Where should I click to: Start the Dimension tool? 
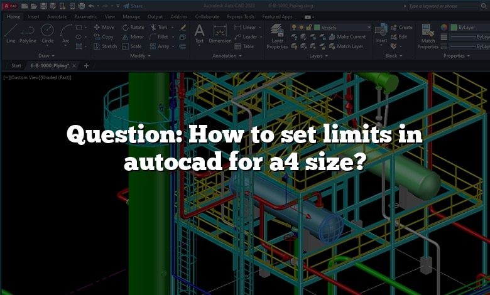(220, 34)
